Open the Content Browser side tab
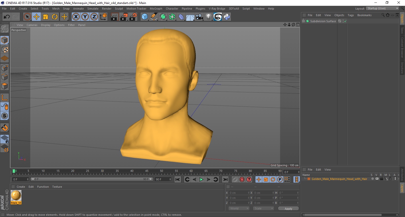 pos(402,47)
